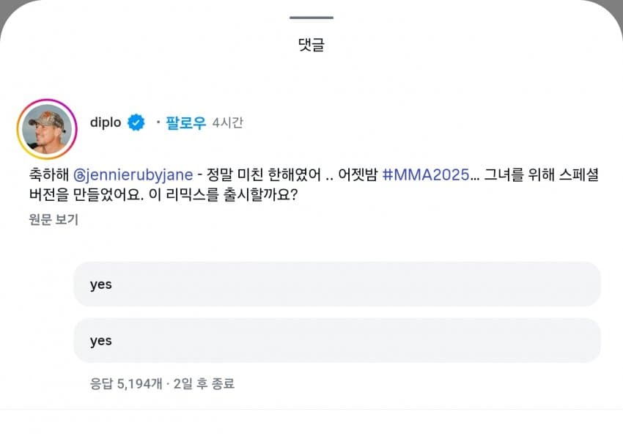The height and width of the screenshot is (434, 623).
Task: Click the blue verified badge next to diplo
Action: (x=136, y=122)
